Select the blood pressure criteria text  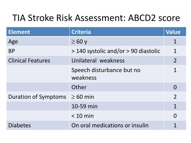116,51
